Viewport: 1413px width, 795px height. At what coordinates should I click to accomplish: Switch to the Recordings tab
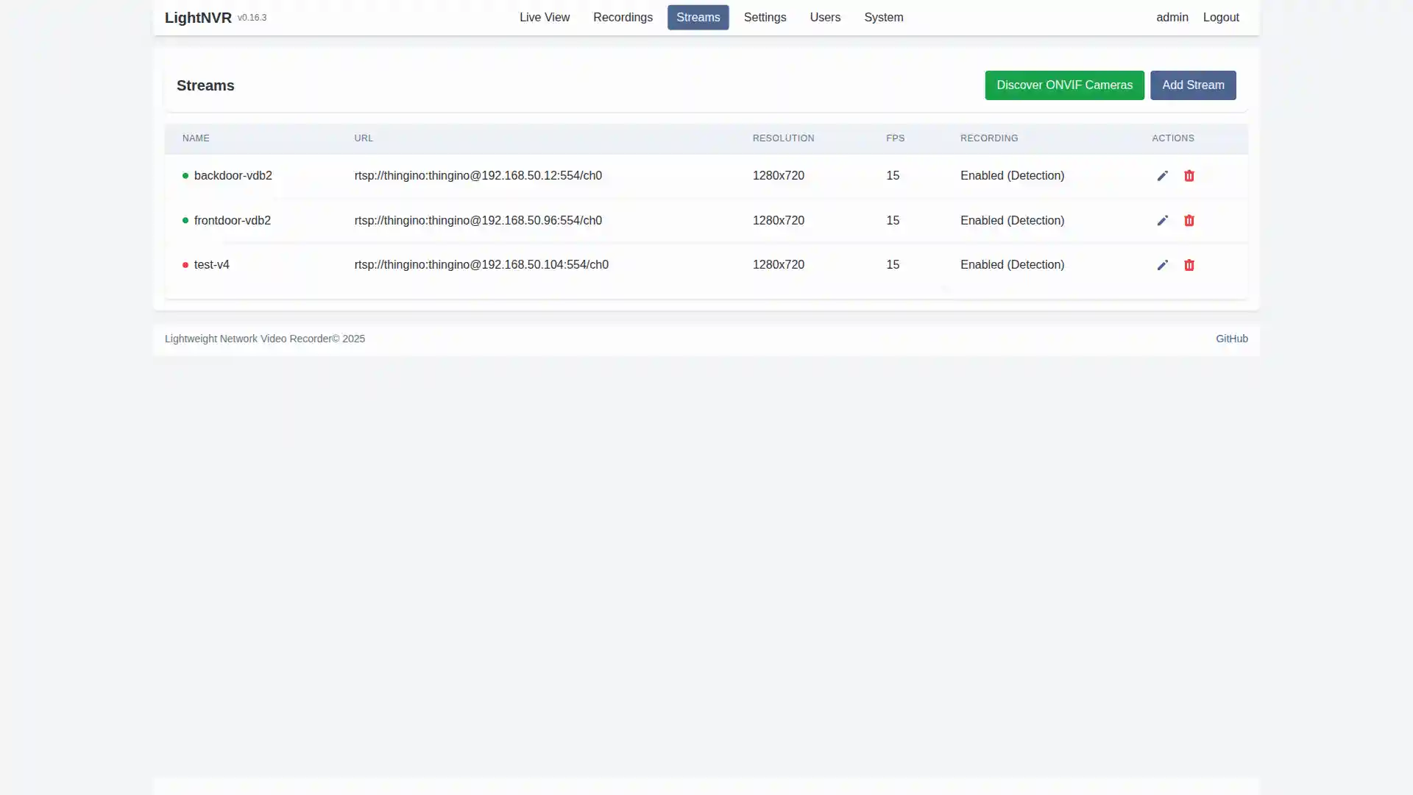click(x=623, y=17)
